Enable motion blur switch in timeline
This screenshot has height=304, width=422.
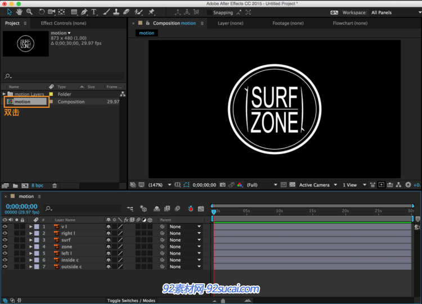[177, 208]
